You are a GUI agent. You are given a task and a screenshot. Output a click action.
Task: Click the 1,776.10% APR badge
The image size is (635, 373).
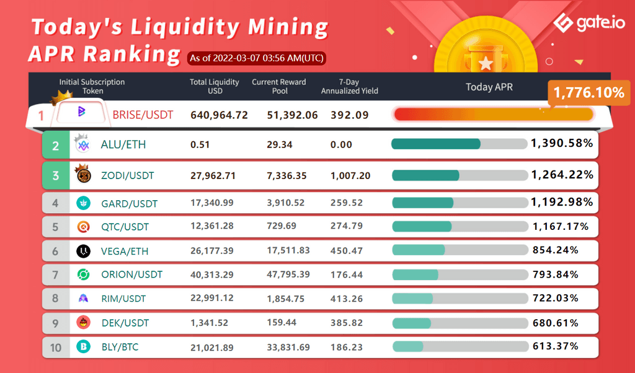click(588, 93)
